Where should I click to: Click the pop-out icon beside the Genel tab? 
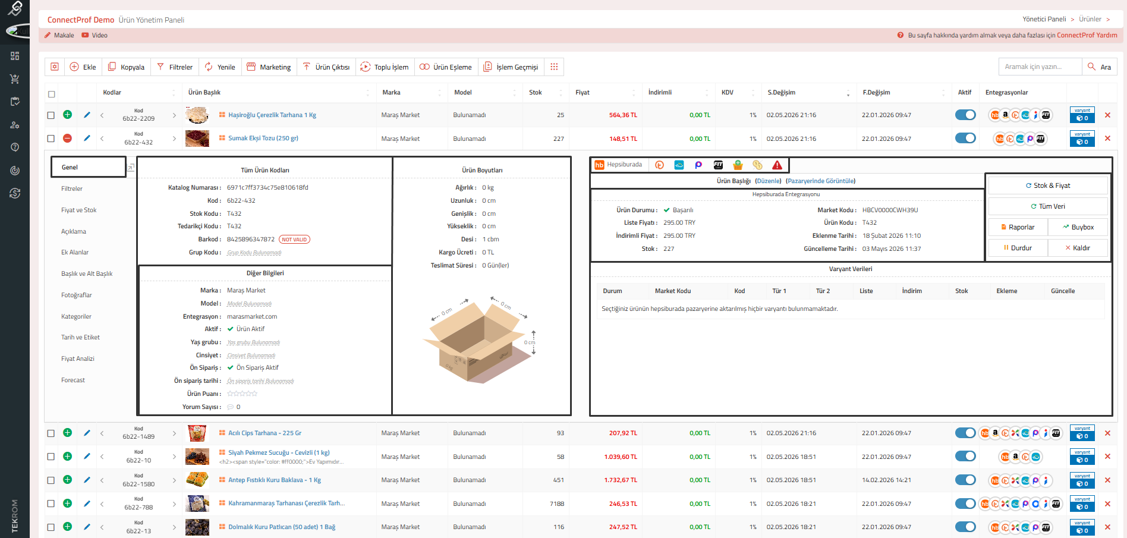click(x=131, y=168)
